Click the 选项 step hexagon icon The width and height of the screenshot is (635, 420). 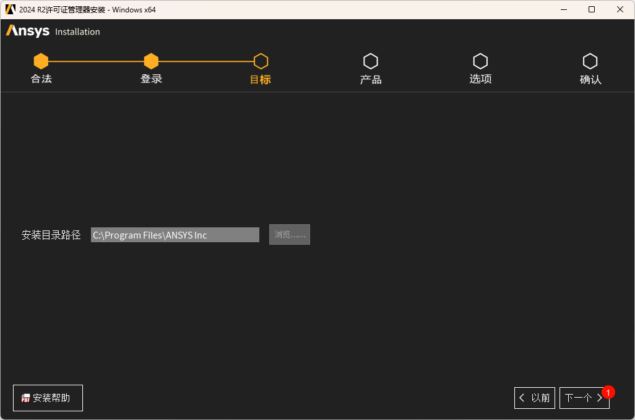480,61
